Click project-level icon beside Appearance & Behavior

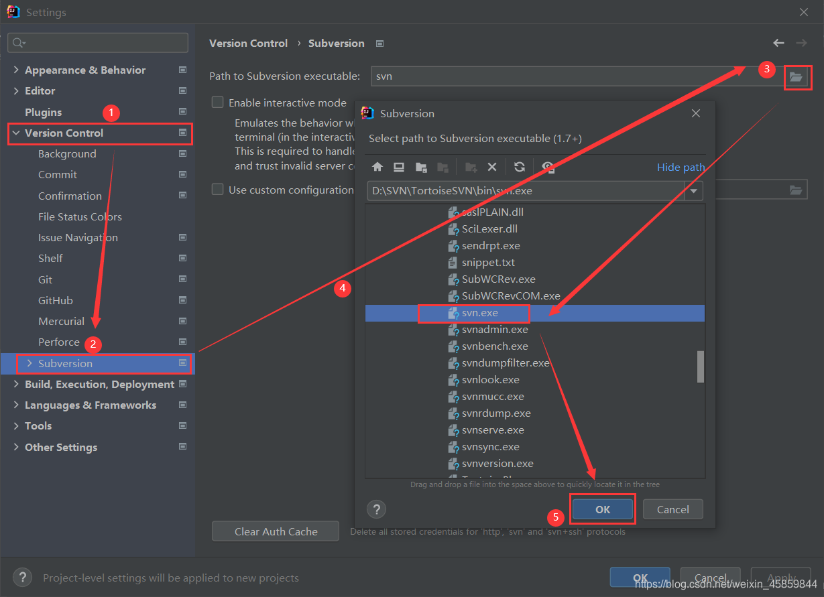182,70
